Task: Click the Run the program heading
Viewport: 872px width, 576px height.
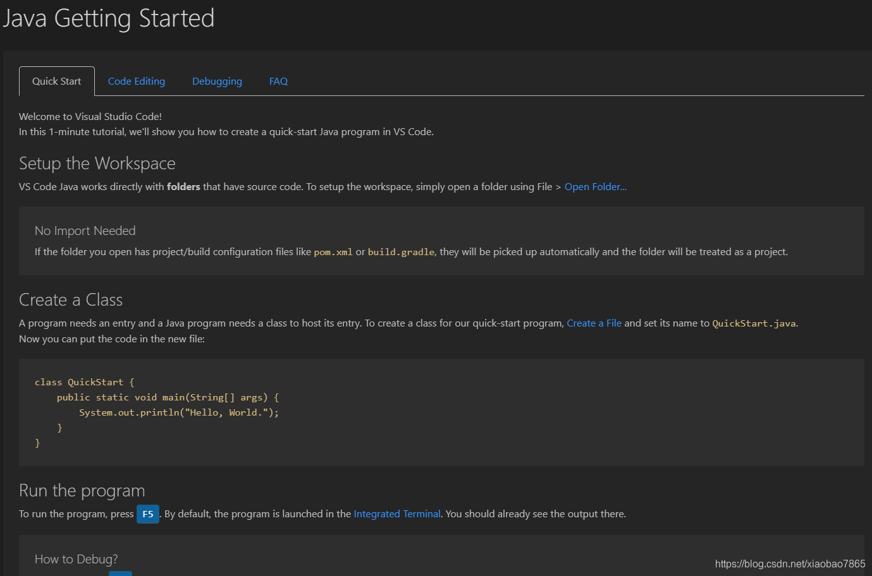Action: (82, 491)
